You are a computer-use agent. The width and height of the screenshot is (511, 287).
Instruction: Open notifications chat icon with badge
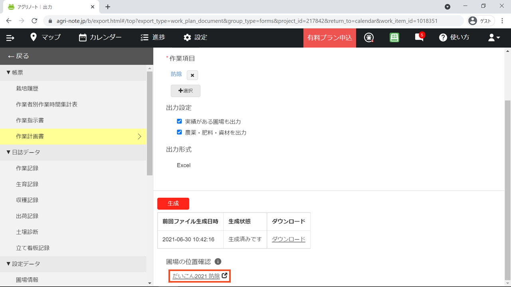tap(419, 37)
